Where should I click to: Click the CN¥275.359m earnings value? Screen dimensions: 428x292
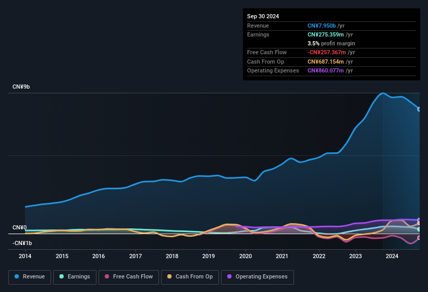coord(325,34)
